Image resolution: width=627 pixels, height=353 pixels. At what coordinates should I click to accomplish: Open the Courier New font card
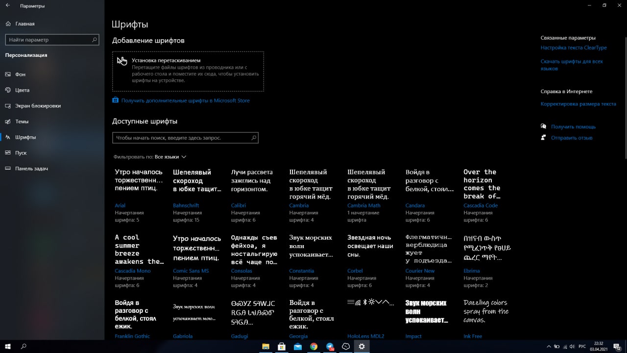(430, 260)
